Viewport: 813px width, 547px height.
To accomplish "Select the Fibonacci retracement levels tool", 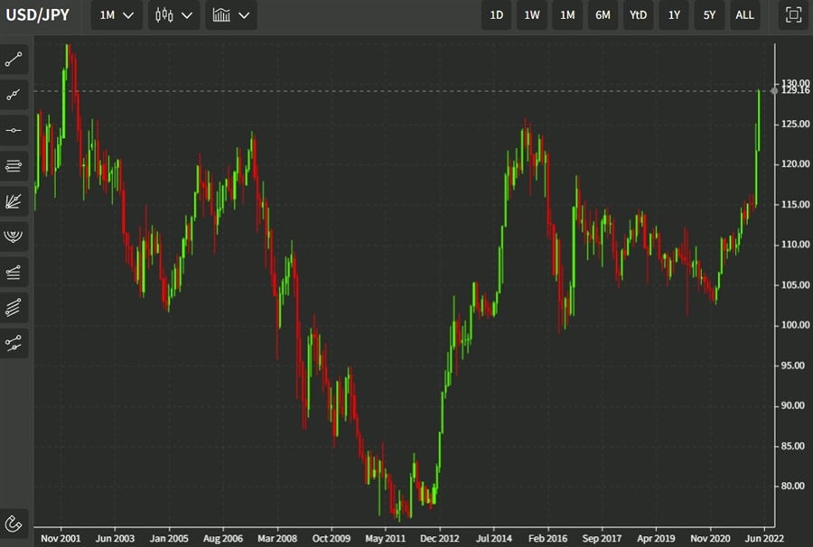I will click(14, 165).
